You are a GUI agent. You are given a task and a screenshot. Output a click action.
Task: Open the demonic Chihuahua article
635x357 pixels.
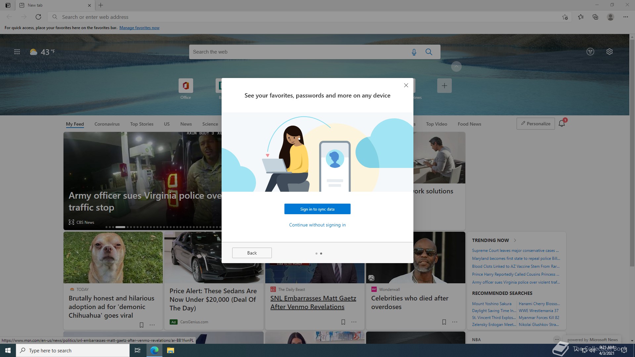tap(111, 307)
